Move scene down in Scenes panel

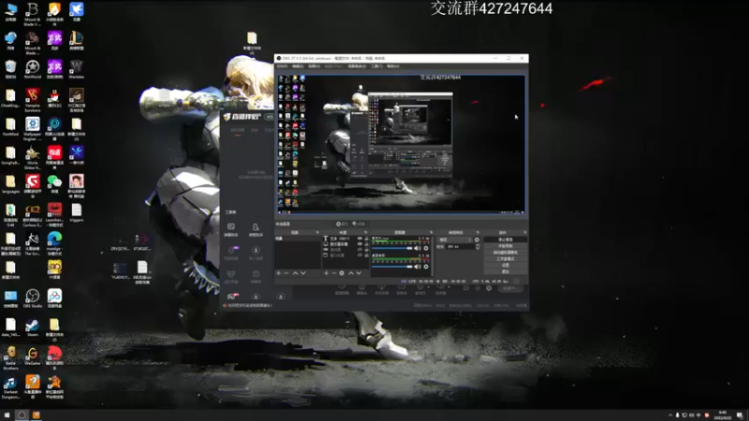point(302,273)
